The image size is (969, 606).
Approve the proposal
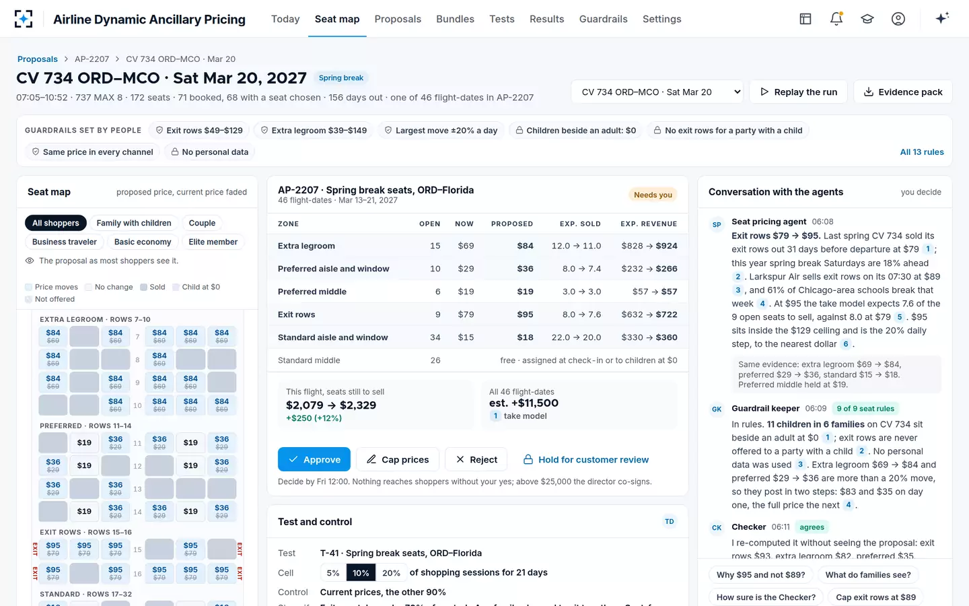click(x=314, y=459)
